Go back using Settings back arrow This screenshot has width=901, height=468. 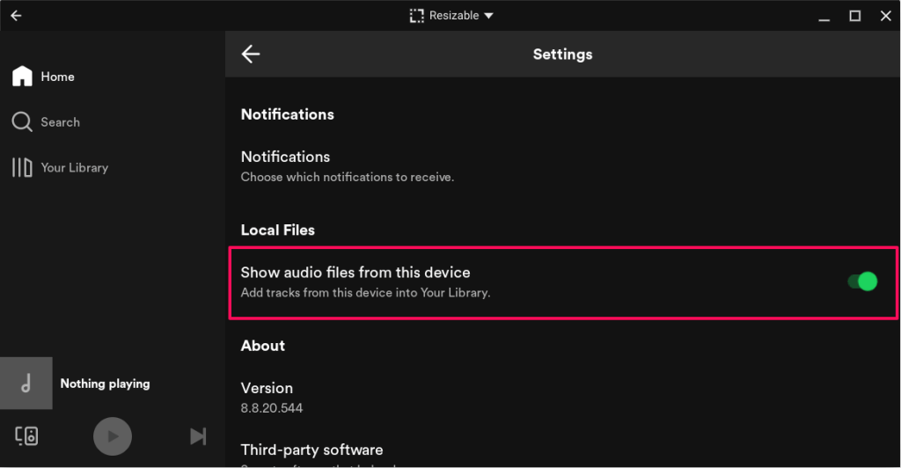[x=251, y=55]
